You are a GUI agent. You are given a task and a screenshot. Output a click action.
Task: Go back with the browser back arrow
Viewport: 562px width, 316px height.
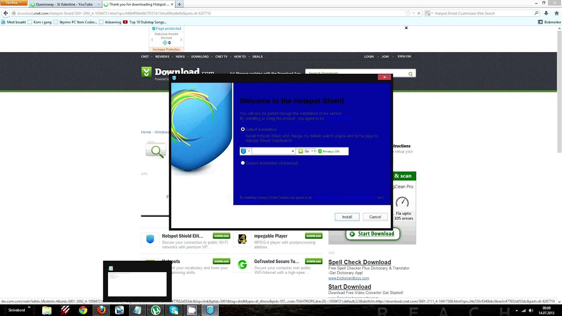[x=5, y=13]
